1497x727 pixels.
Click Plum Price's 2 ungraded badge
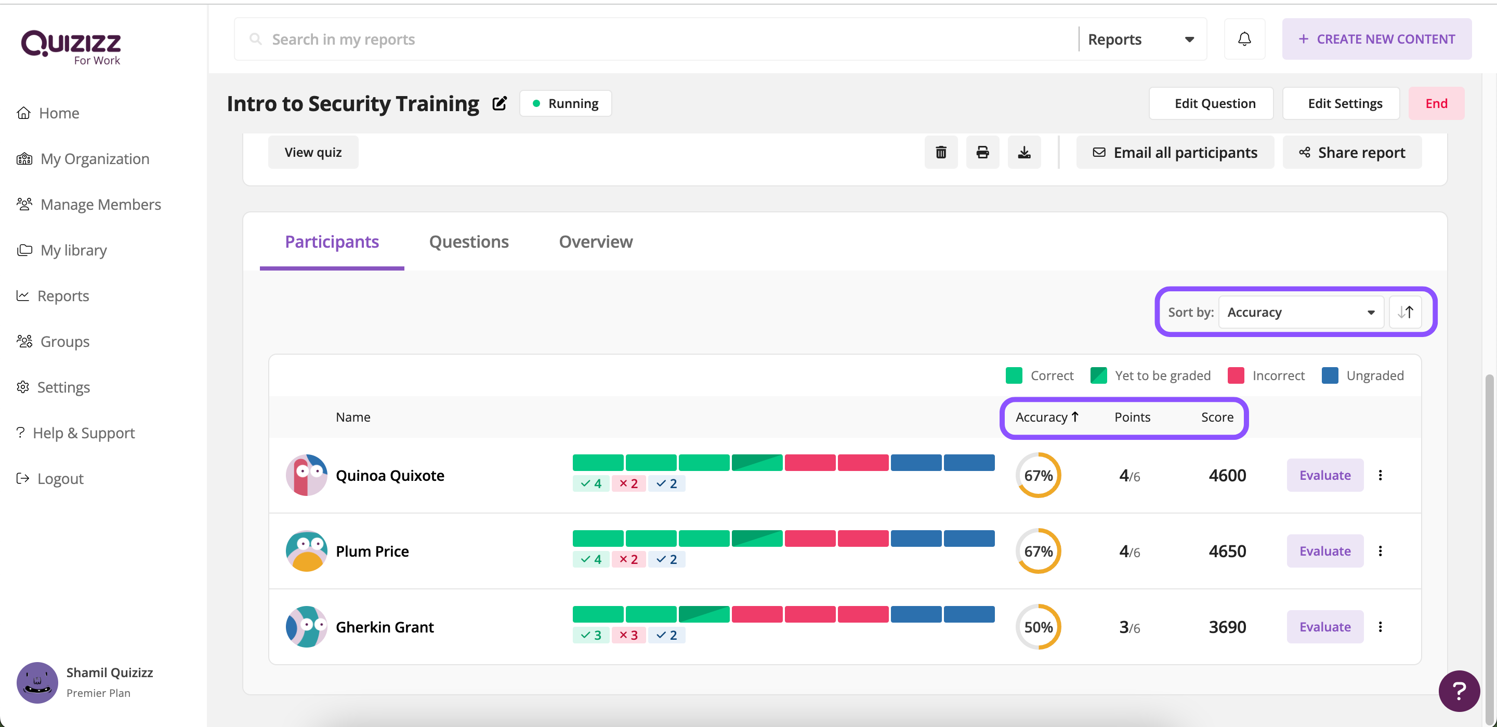(666, 559)
